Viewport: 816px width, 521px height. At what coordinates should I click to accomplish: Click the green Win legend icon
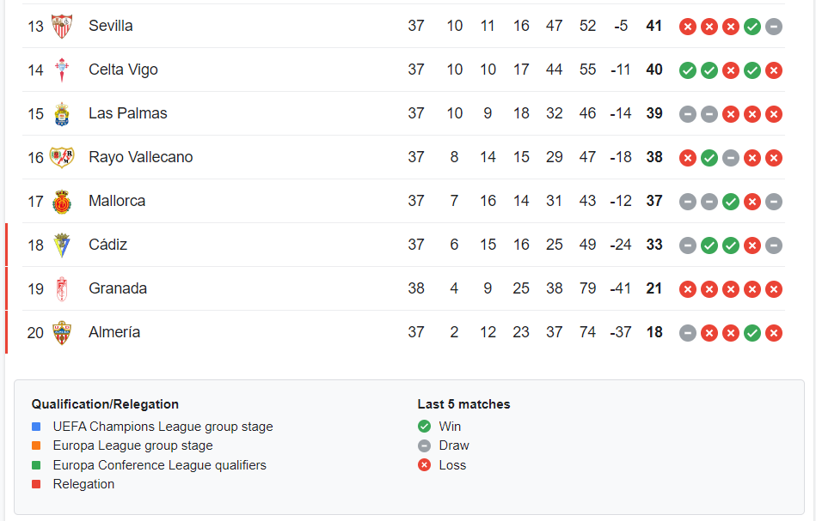coord(424,427)
